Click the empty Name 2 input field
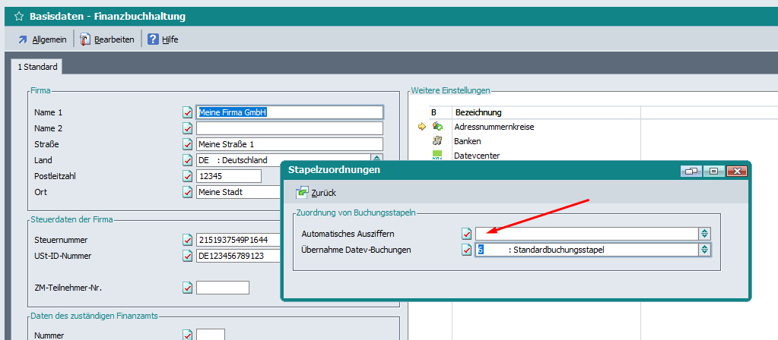The image size is (778, 340). (x=289, y=128)
